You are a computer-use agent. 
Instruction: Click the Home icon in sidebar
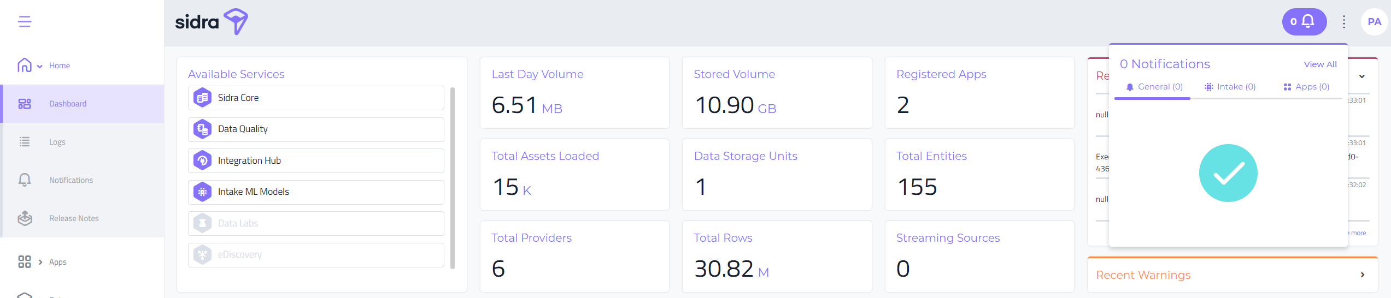point(25,65)
